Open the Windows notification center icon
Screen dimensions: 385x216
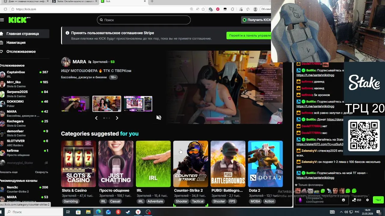pos(379,212)
